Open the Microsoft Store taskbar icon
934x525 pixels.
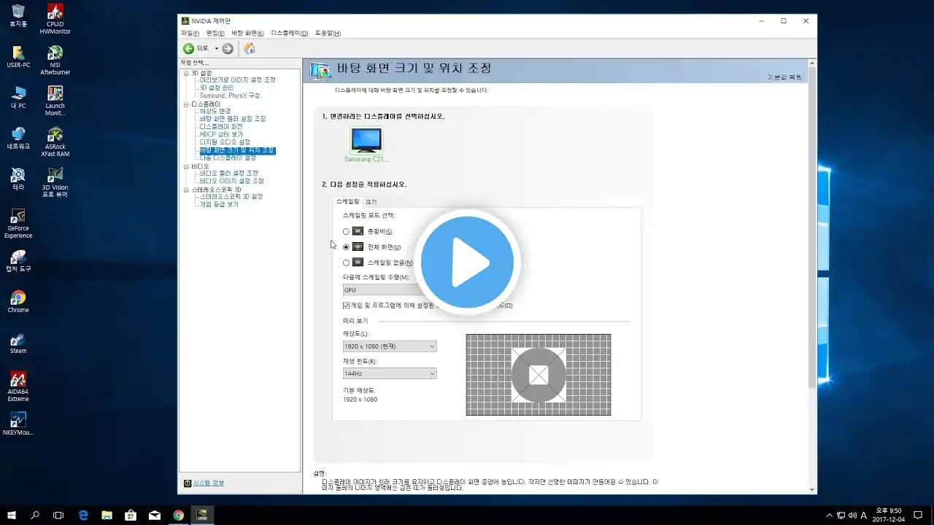[131, 515]
